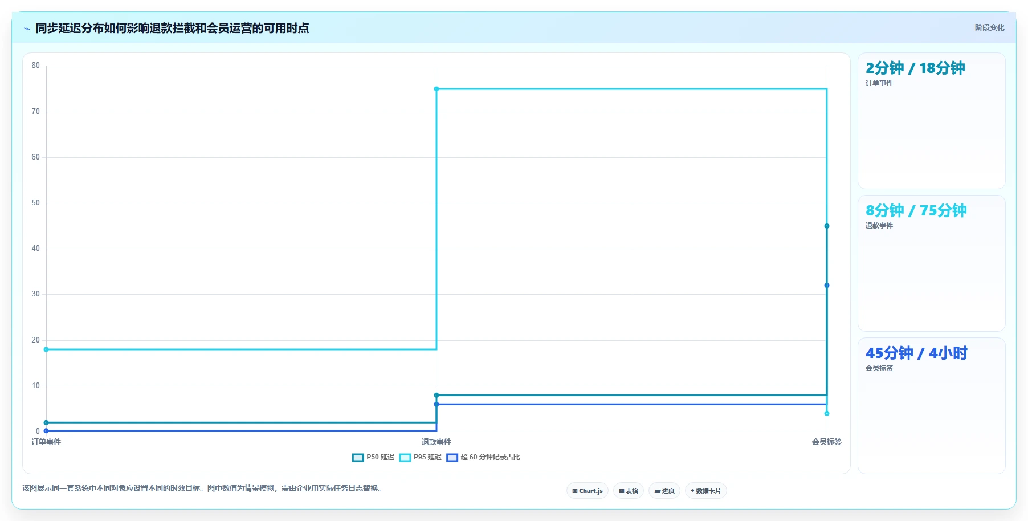Select the P50 data point at 2 for 订单事件
Screen dimensions: 1028x521
(46, 422)
